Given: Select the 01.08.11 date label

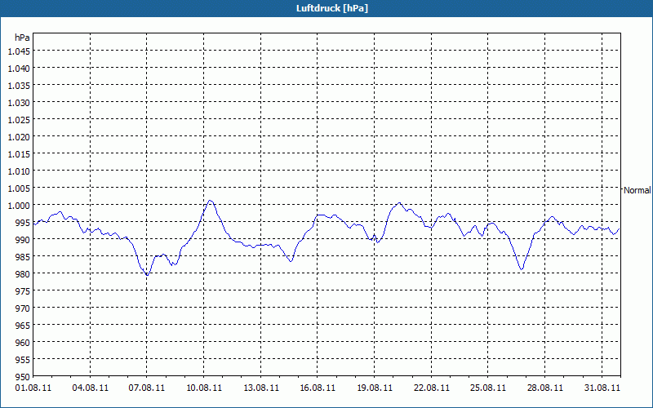Looking at the screenshot, I should pos(33,388).
